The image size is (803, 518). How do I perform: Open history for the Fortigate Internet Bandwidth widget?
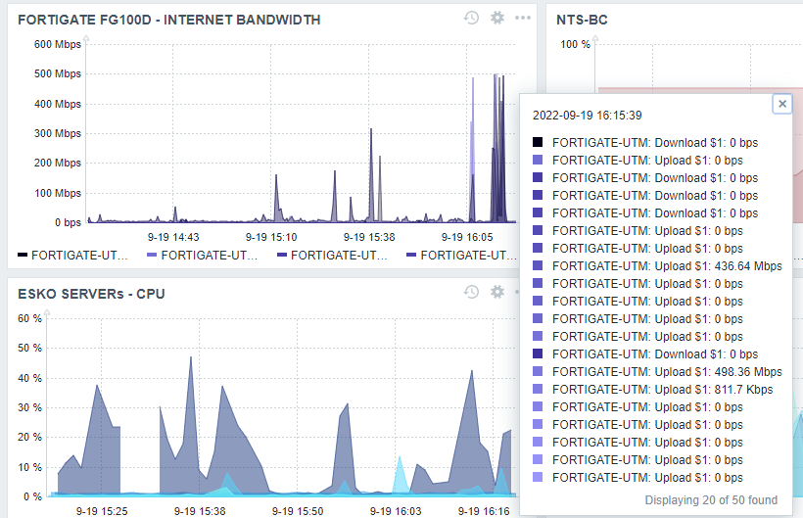471,19
